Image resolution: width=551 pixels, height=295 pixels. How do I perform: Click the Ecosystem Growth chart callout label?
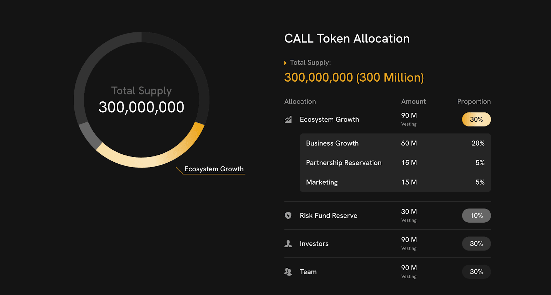coord(214,169)
